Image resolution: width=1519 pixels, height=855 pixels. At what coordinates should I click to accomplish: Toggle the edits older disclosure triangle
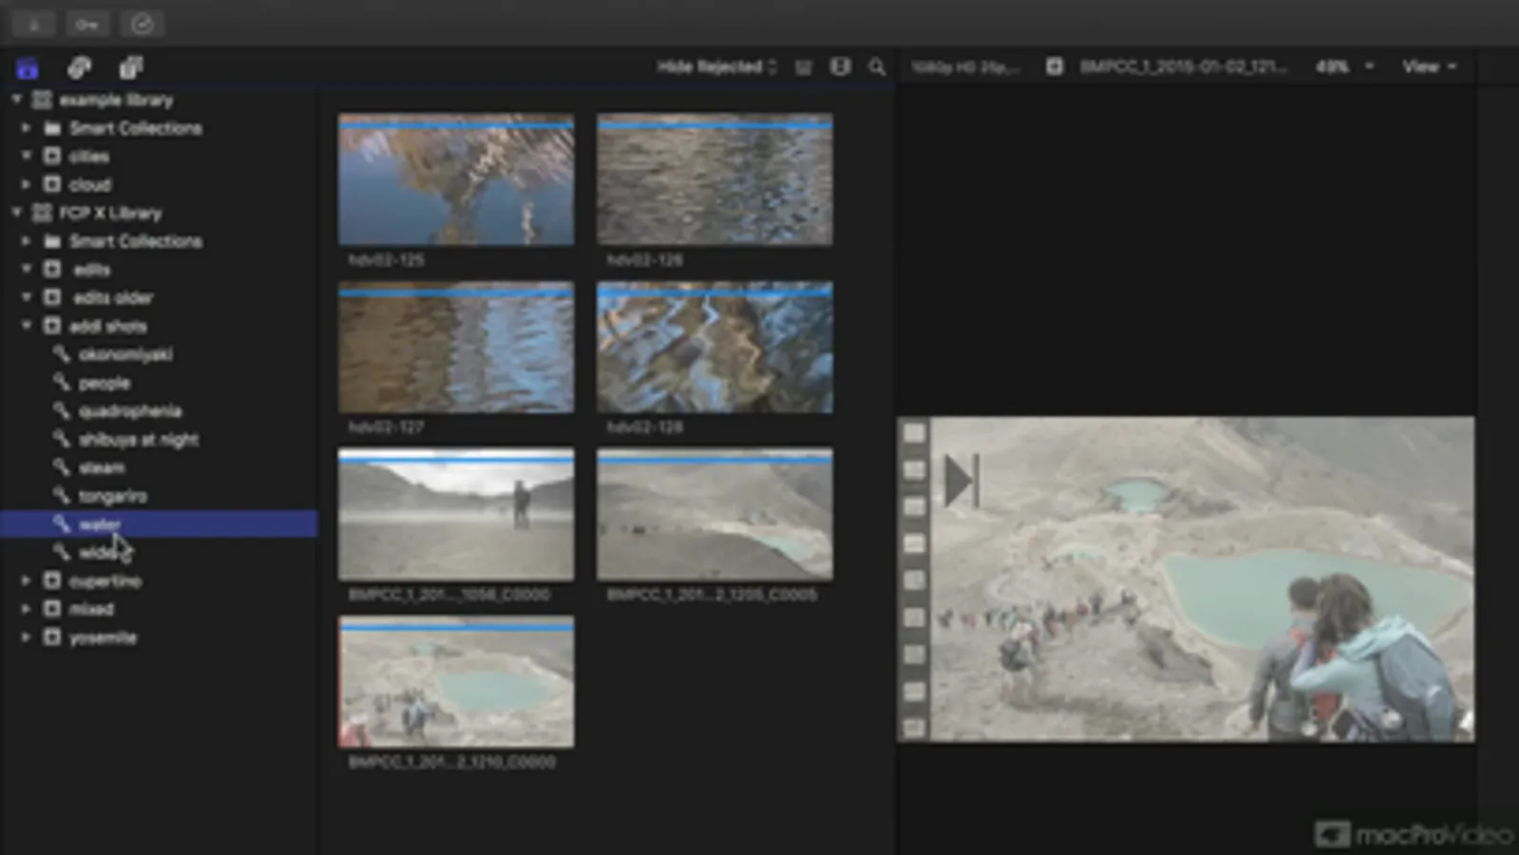[26, 297]
